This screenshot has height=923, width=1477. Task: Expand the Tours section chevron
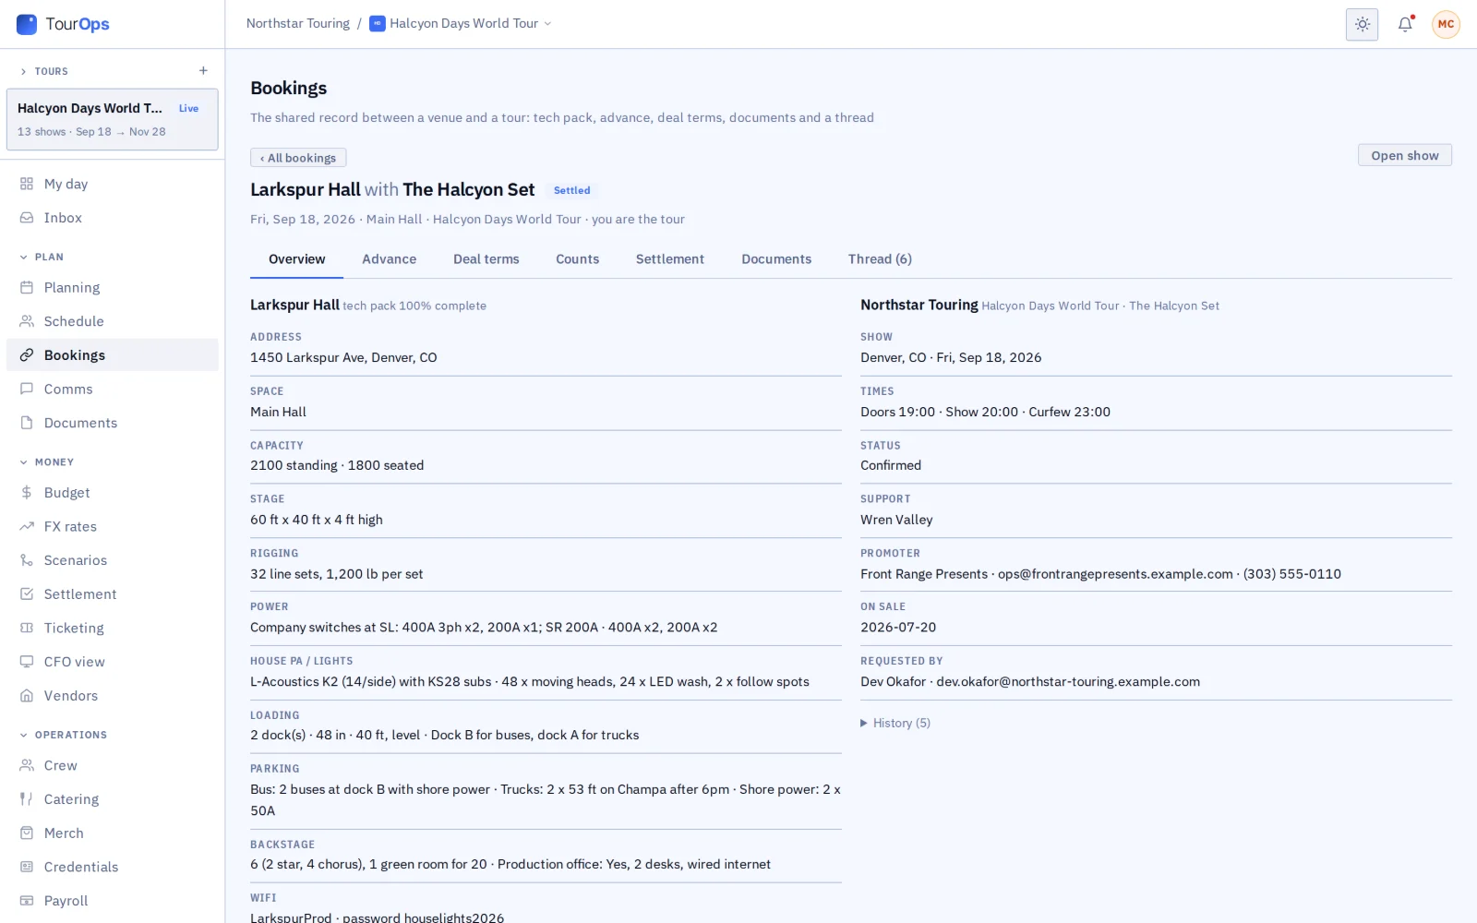pyautogui.click(x=23, y=71)
